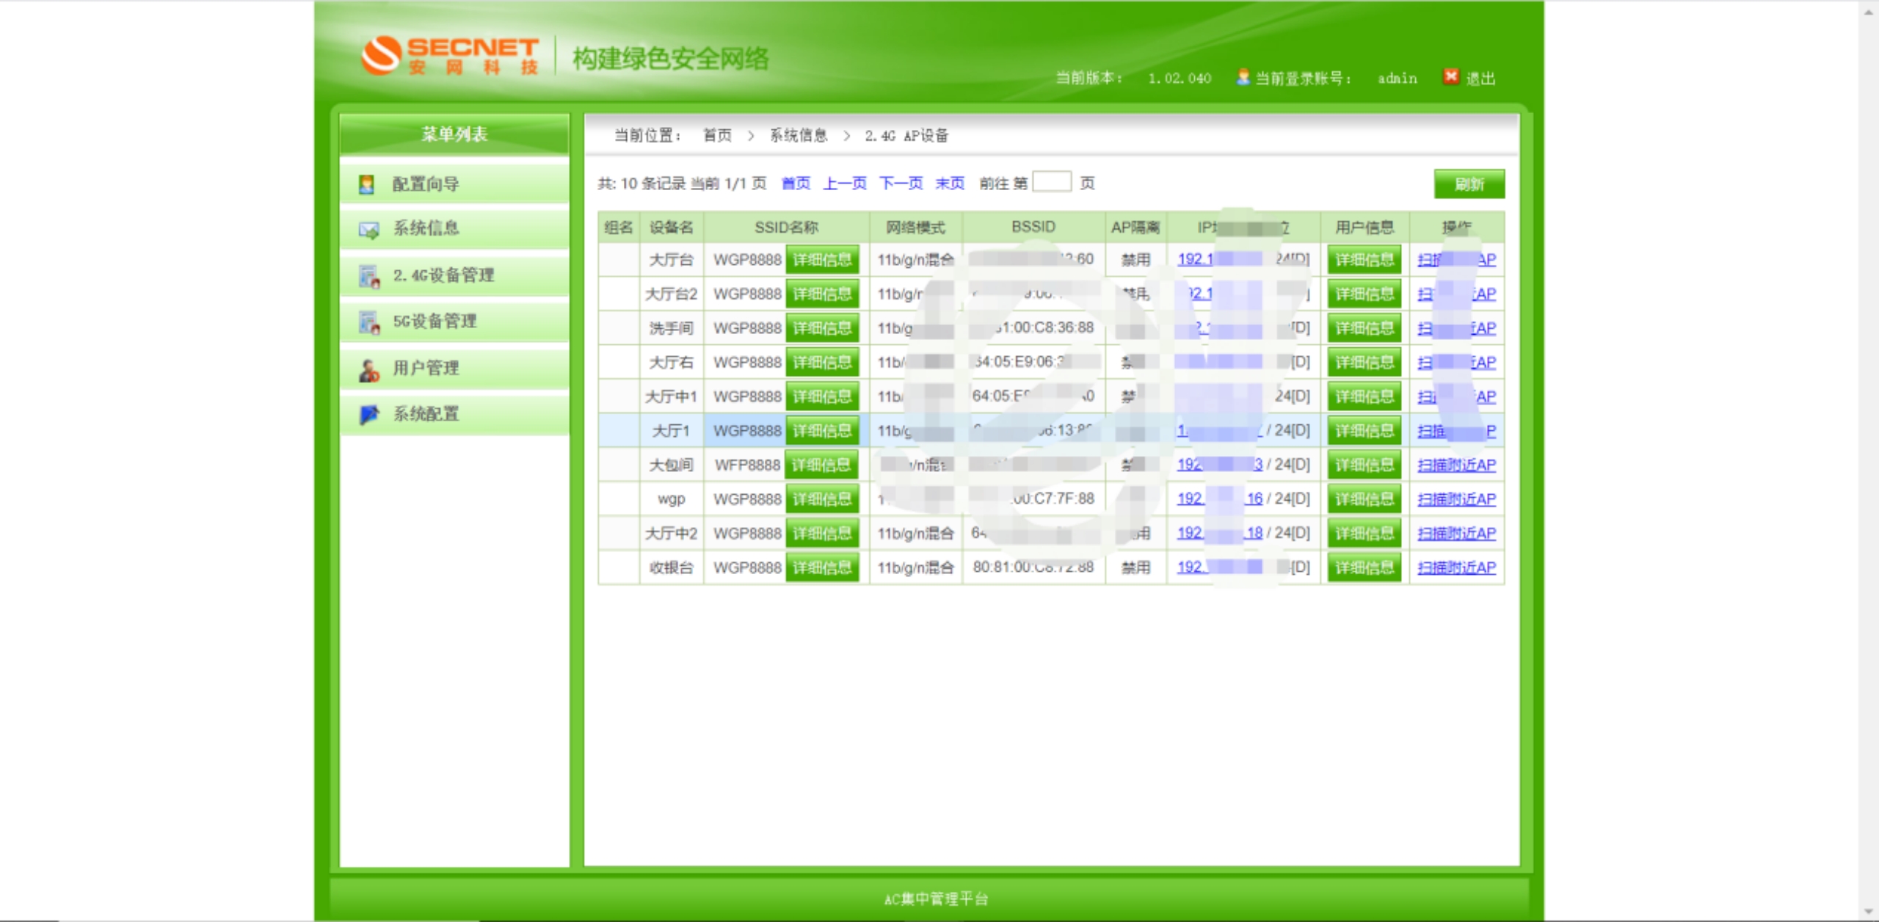Jump to 末页 last page
1879x922 pixels.
point(950,183)
